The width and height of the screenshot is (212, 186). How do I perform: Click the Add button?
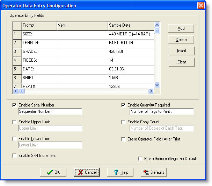click(x=181, y=28)
